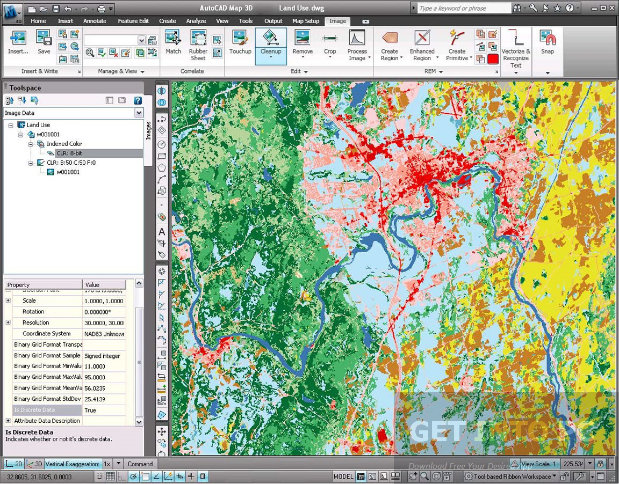Click the Toolspace help icon
619x484 pixels.
click(x=138, y=100)
